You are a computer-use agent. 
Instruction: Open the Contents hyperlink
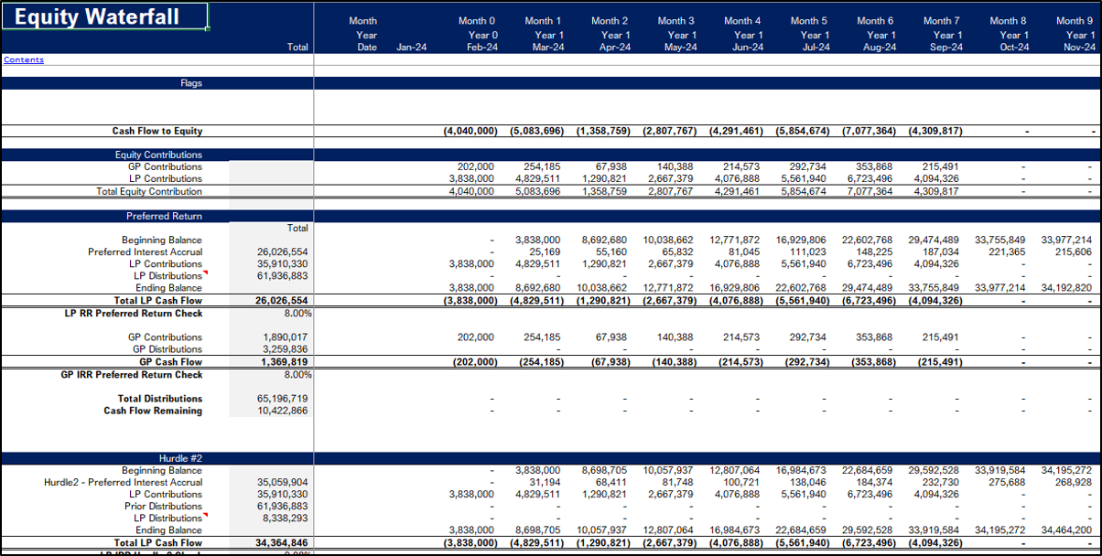(x=24, y=60)
